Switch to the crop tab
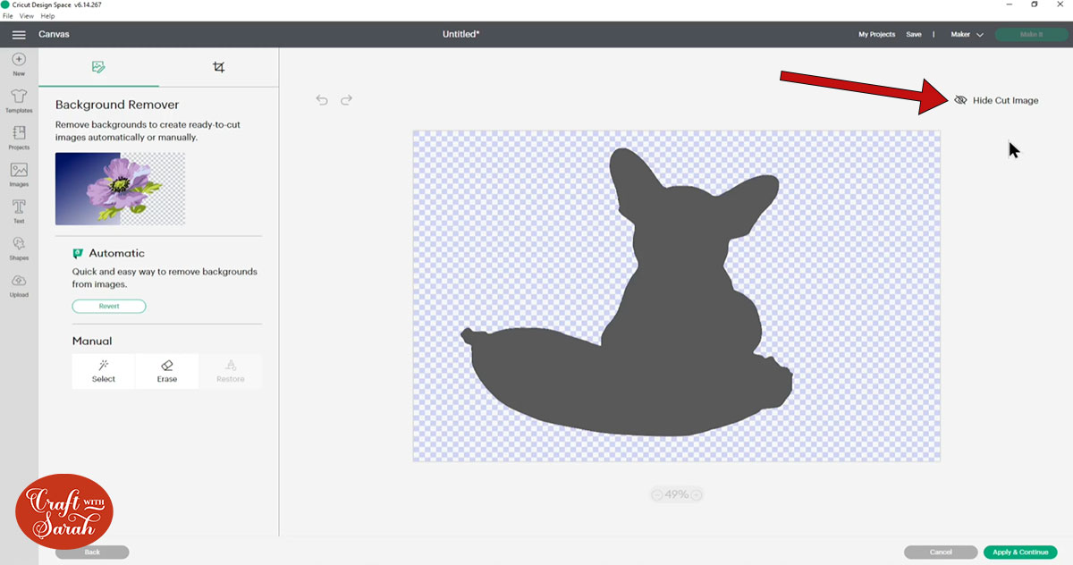Screen dimensions: 1073x565 (218, 67)
